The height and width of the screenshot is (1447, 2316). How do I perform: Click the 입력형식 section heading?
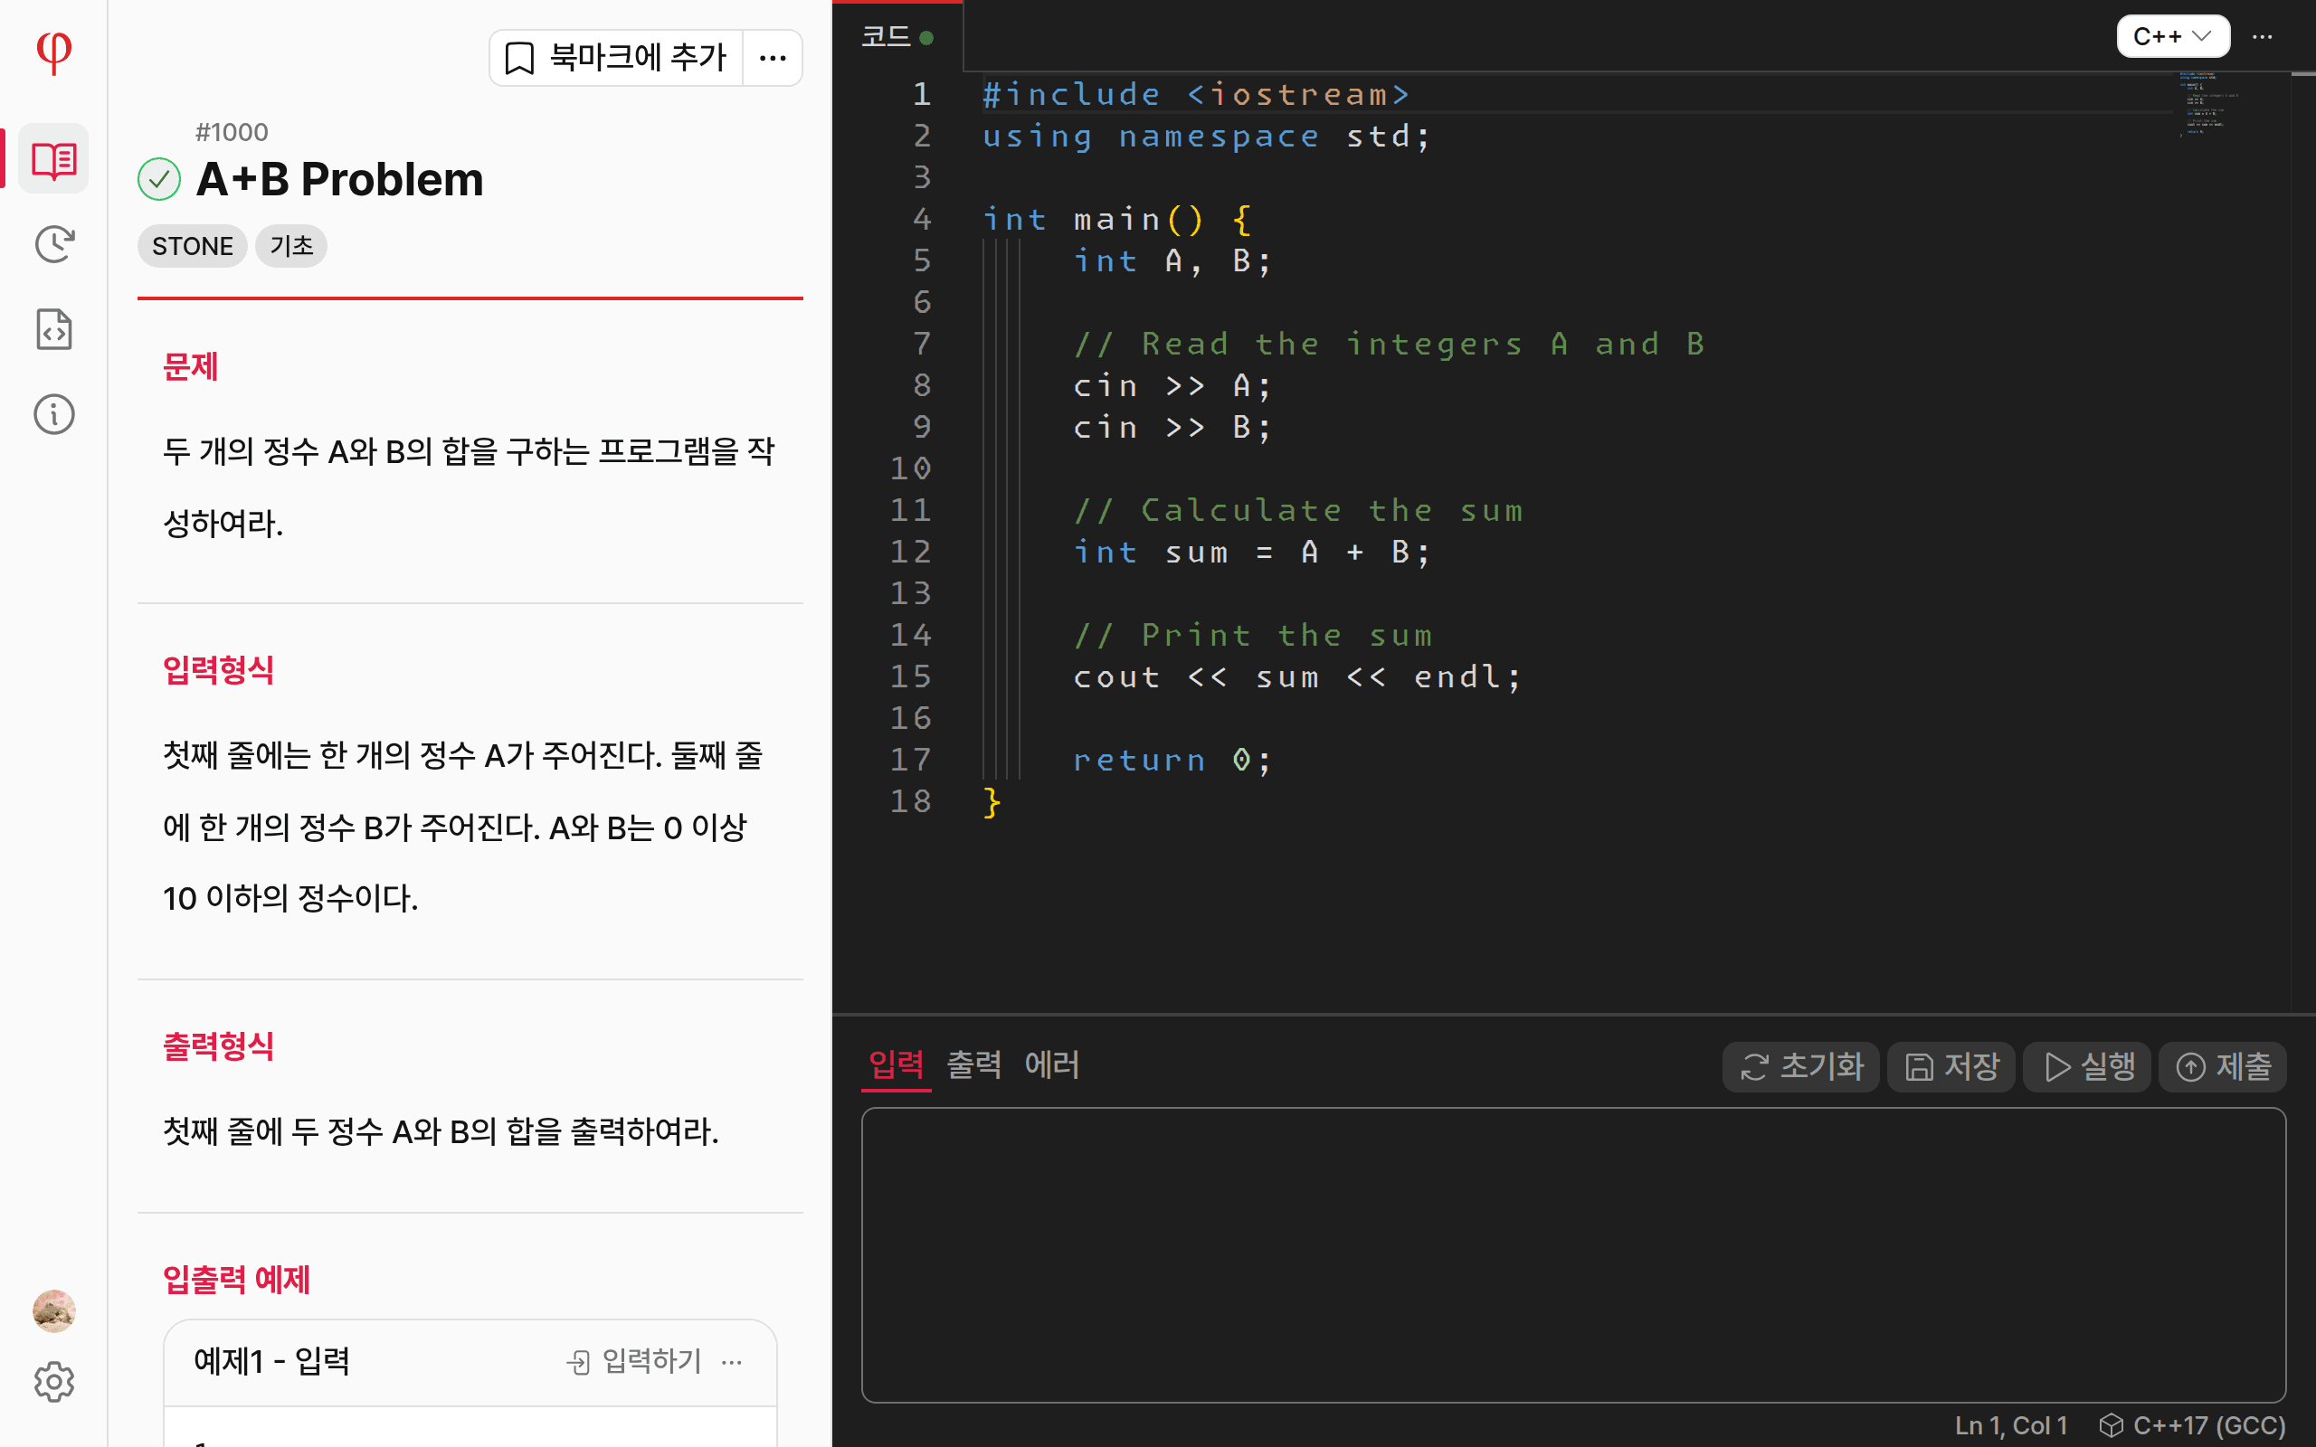218,670
